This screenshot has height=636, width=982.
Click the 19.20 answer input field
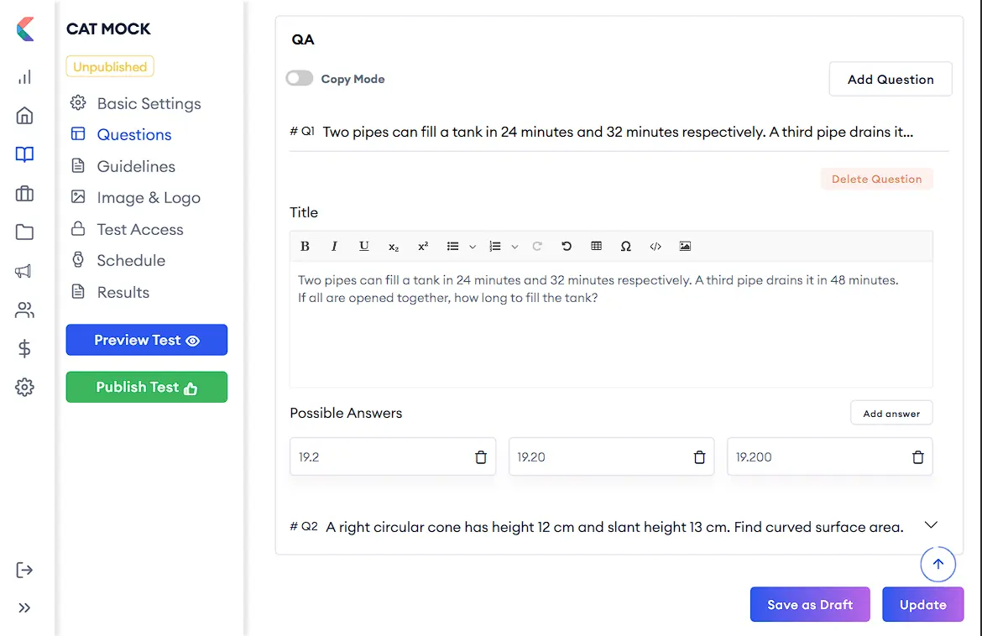[x=600, y=457]
